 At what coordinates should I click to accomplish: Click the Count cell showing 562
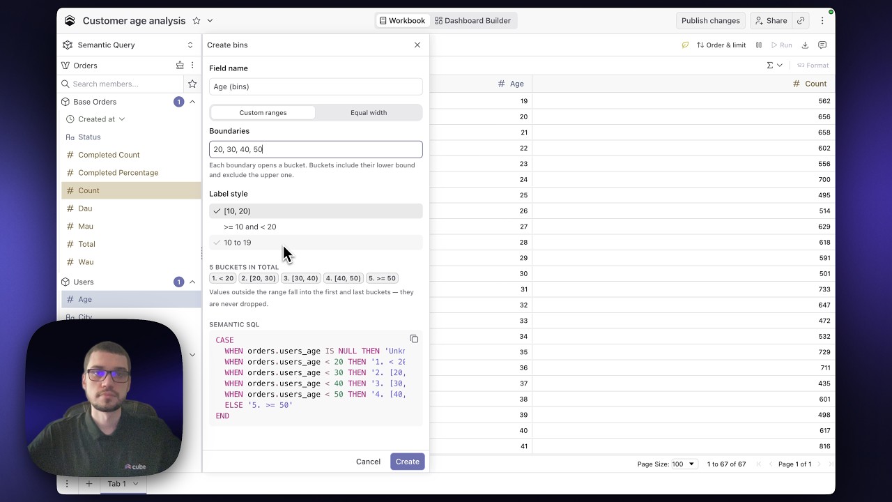coord(684,101)
